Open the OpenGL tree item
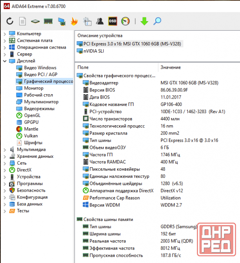The width and height of the screenshot is (240, 263). click(28, 115)
